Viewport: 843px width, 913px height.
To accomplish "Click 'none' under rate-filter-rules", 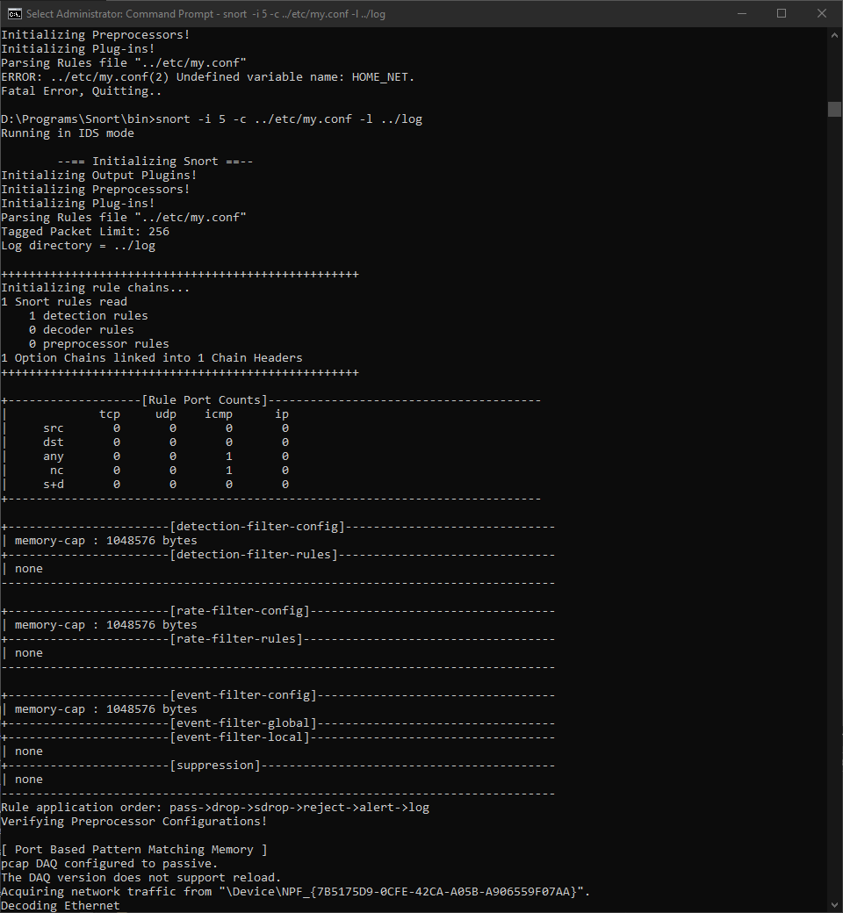I will click(29, 653).
